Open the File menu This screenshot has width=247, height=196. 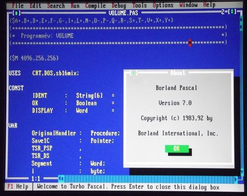pyautogui.click(x=17, y=6)
